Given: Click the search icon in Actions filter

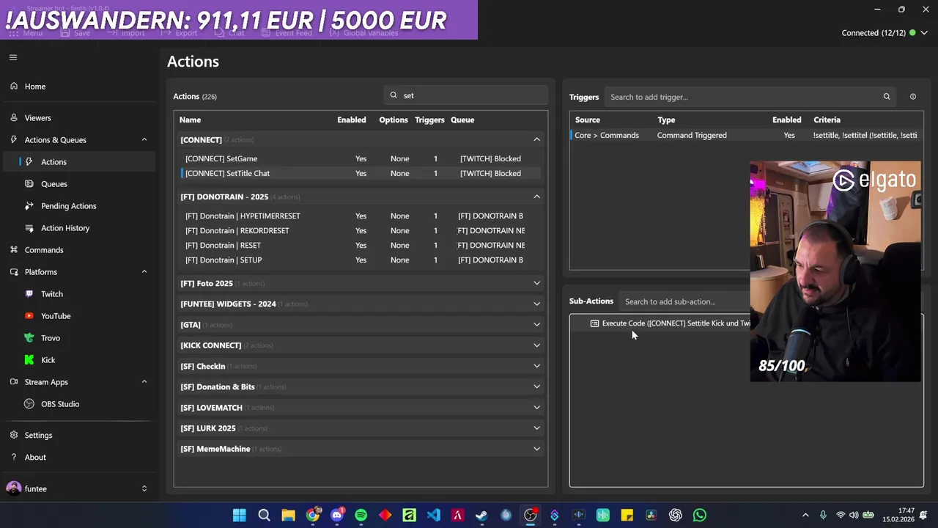Looking at the screenshot, I should [394, 95].
